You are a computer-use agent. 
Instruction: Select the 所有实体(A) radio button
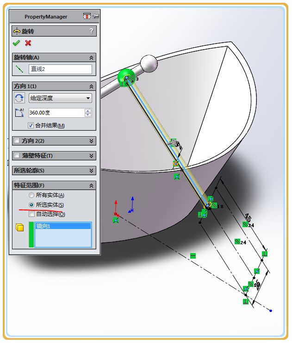point(31,195)
